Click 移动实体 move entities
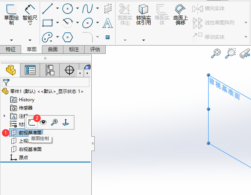The image size is (251, 195). (x=208, y=37)
